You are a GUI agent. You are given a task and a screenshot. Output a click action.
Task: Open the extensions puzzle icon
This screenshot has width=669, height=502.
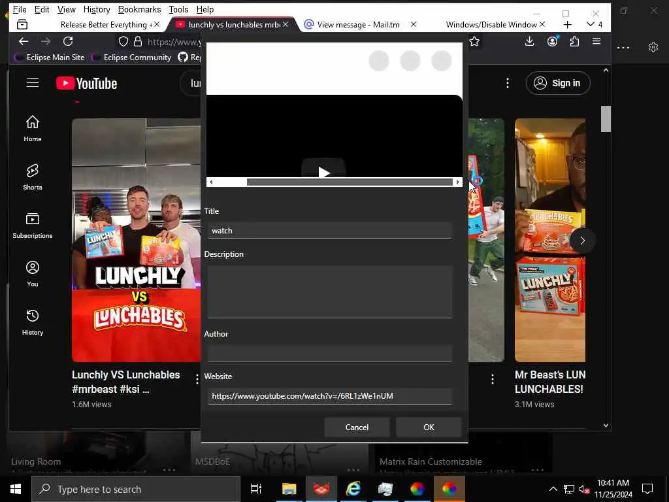(574, 41)
